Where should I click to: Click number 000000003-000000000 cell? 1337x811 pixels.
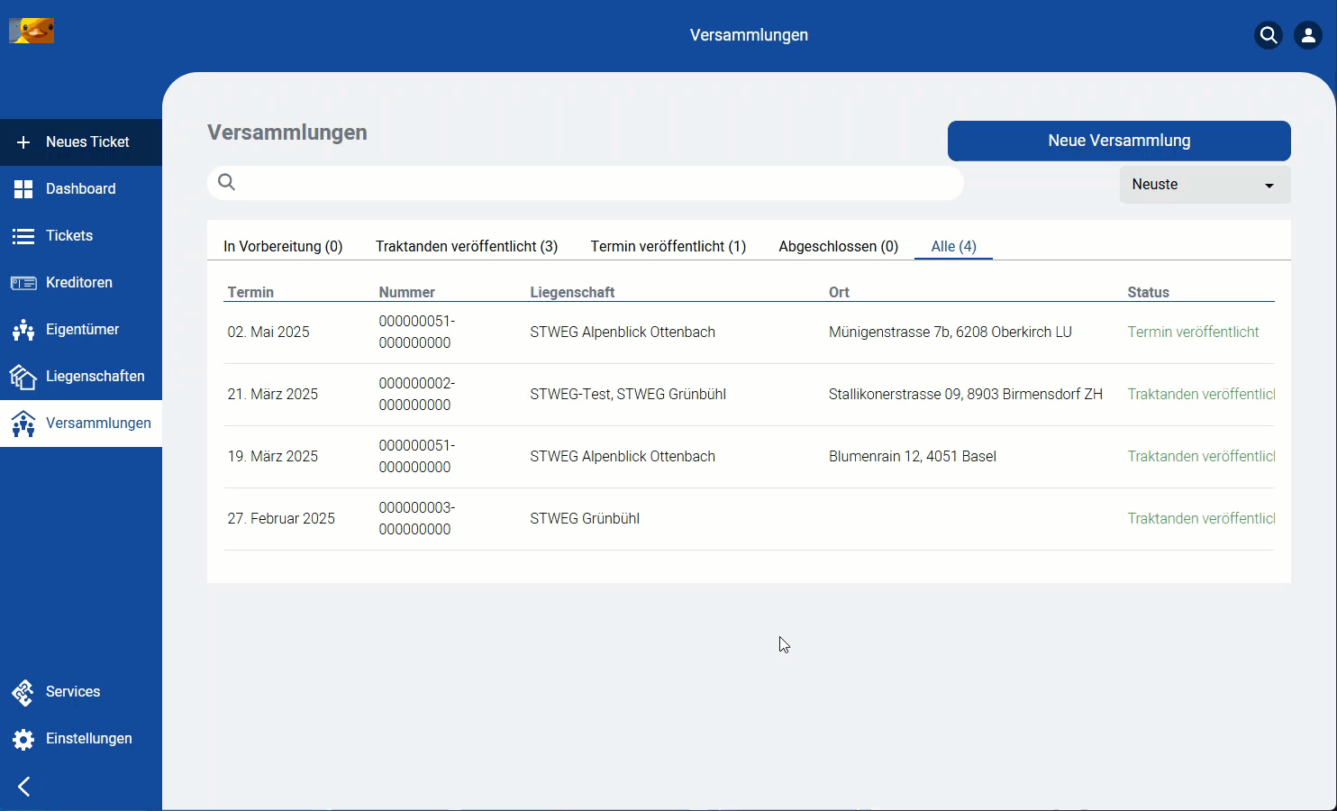click(417, 519)
